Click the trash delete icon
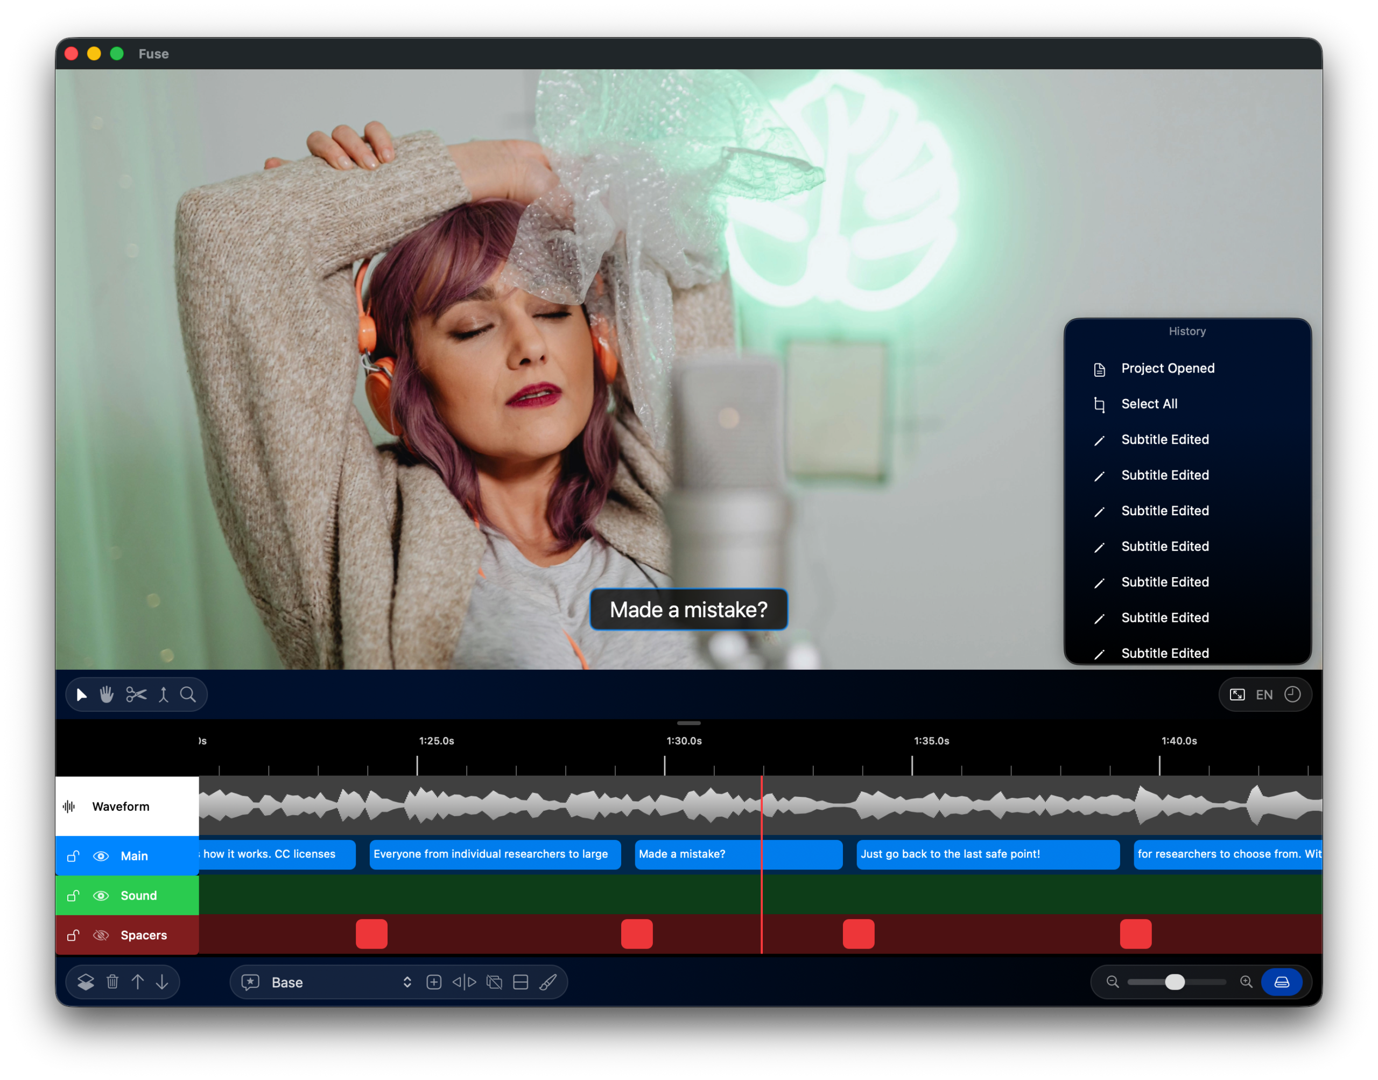Image resolution: width=1378 pixels, height=1080 pixels. [113, 982]
